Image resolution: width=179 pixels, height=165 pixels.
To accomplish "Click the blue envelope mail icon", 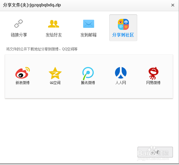I will pyautogui.click(x=89, y=24).
